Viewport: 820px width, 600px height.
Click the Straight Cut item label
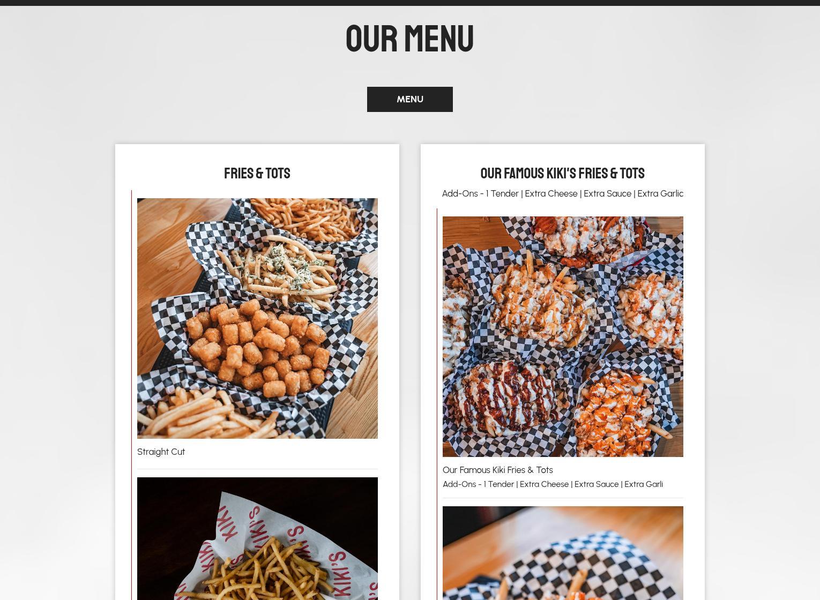161,452
